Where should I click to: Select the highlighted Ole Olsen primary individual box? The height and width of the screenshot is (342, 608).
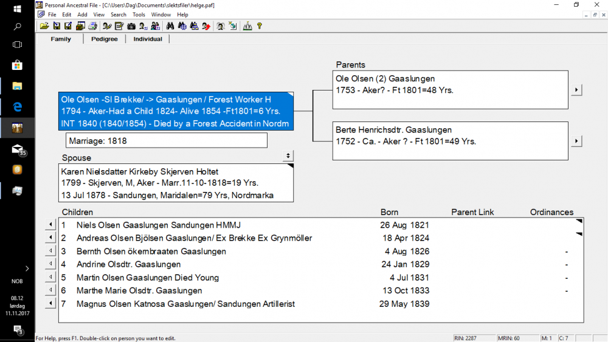pyautogui.click(x=176, y=111)
